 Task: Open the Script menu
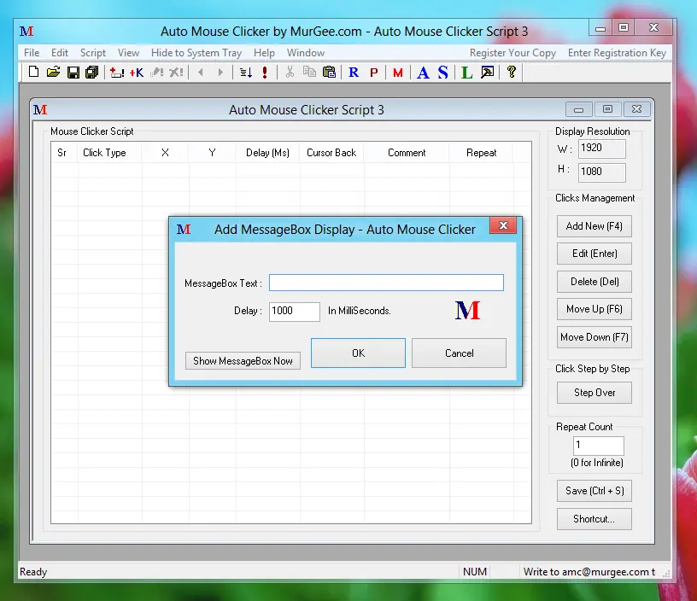tap(93, 53)
